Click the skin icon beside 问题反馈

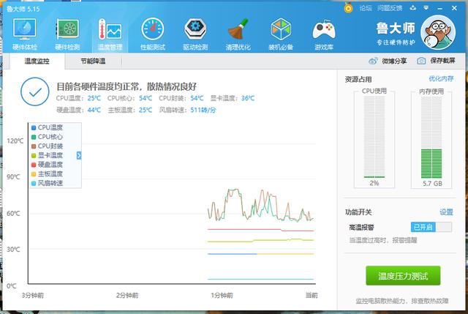click(412, 8)
